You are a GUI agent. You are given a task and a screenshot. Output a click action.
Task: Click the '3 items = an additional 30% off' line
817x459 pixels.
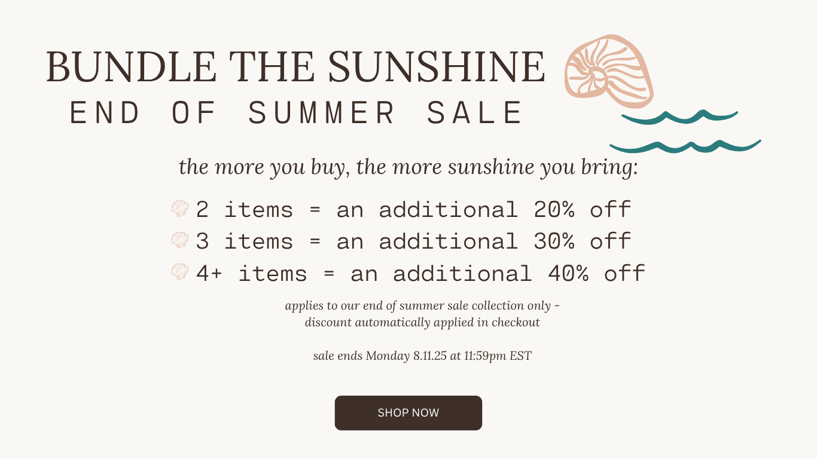click(x=414, y=241)
